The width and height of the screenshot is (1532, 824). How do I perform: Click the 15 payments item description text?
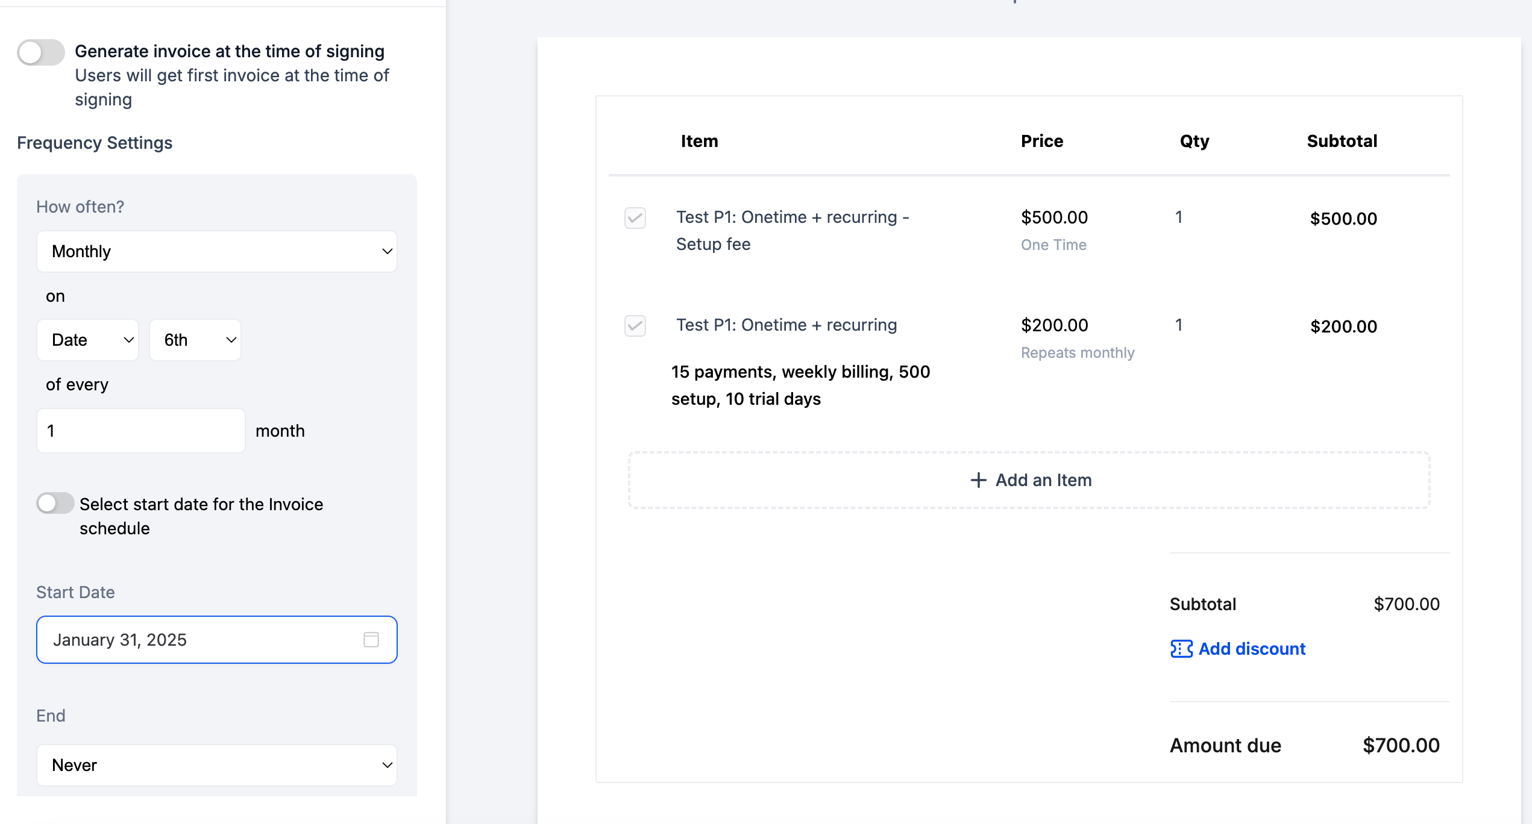coord(800,385)
